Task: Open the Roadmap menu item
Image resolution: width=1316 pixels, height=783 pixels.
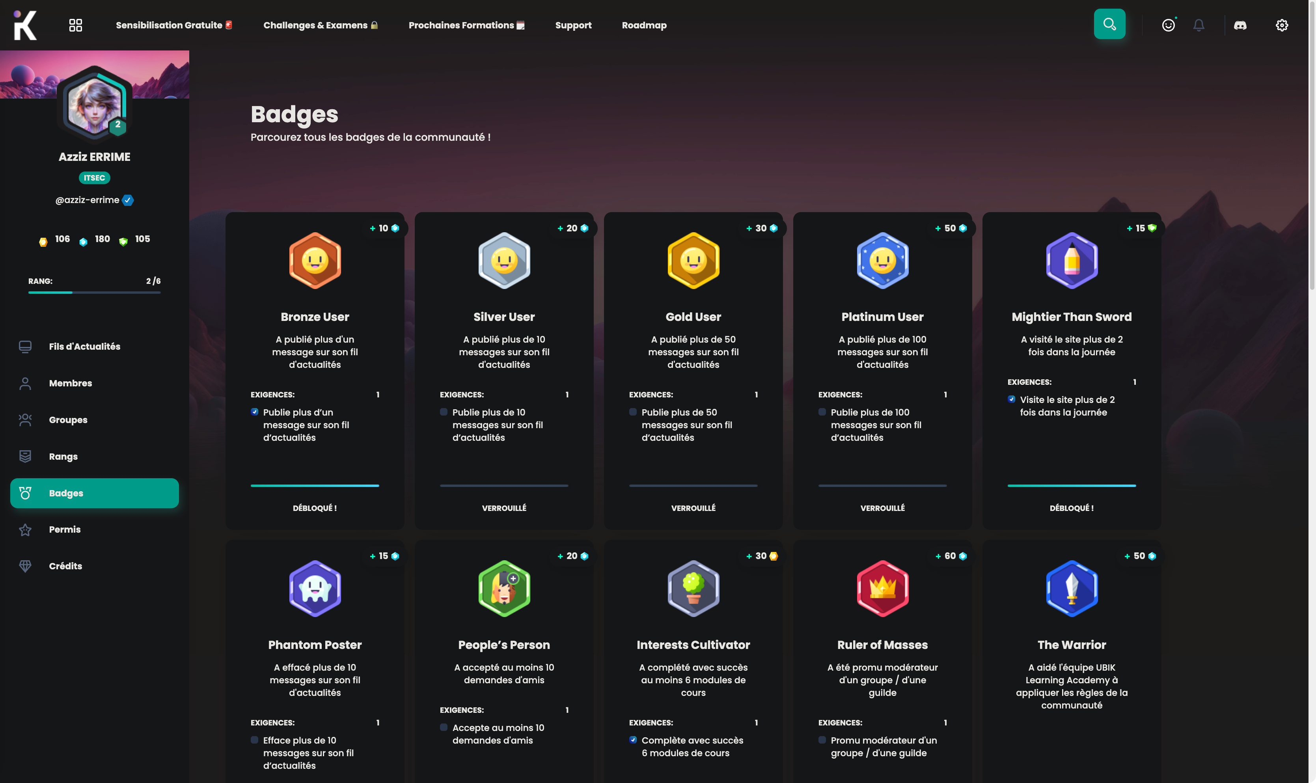Action: click(x=644, y=25)
